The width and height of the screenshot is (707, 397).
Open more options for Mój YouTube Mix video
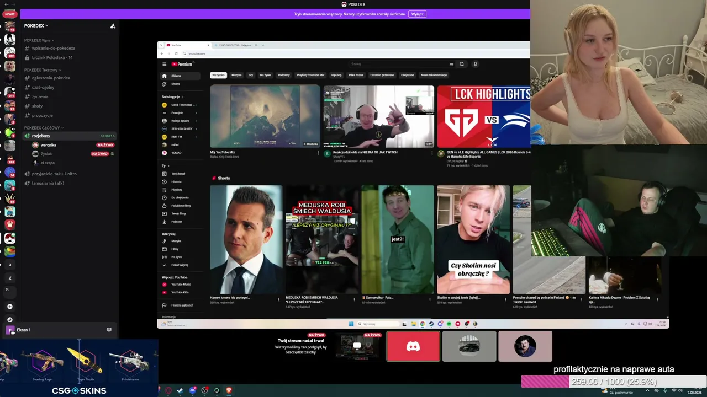pos(318,153)
